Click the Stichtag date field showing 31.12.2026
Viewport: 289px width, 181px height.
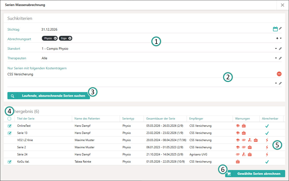49,29
